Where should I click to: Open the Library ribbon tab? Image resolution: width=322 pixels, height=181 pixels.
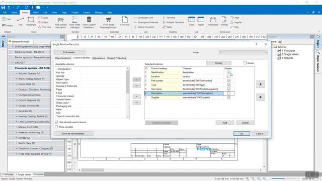pos(87,13)
